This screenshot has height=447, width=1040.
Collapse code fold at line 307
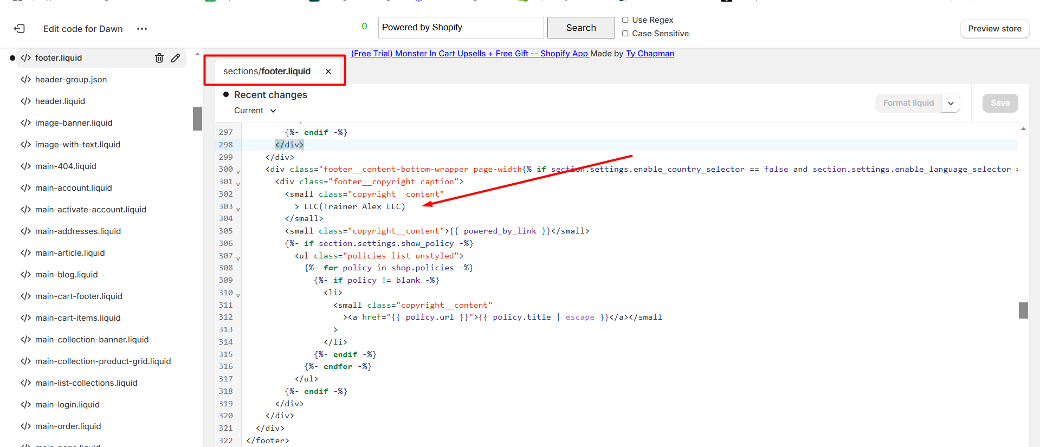238,258
